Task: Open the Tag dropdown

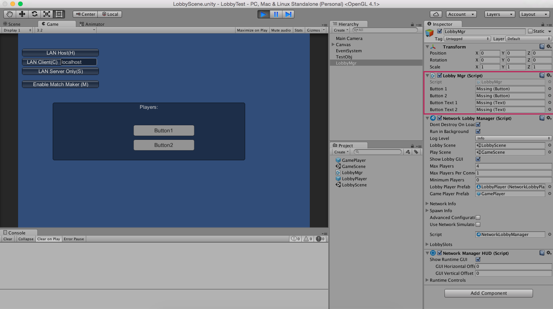Action: [x=467, y=39]
